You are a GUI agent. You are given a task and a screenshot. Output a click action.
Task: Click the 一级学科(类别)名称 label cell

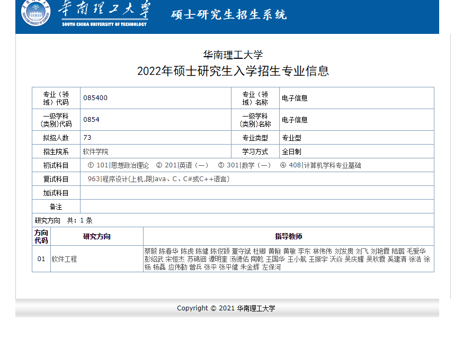255,120
